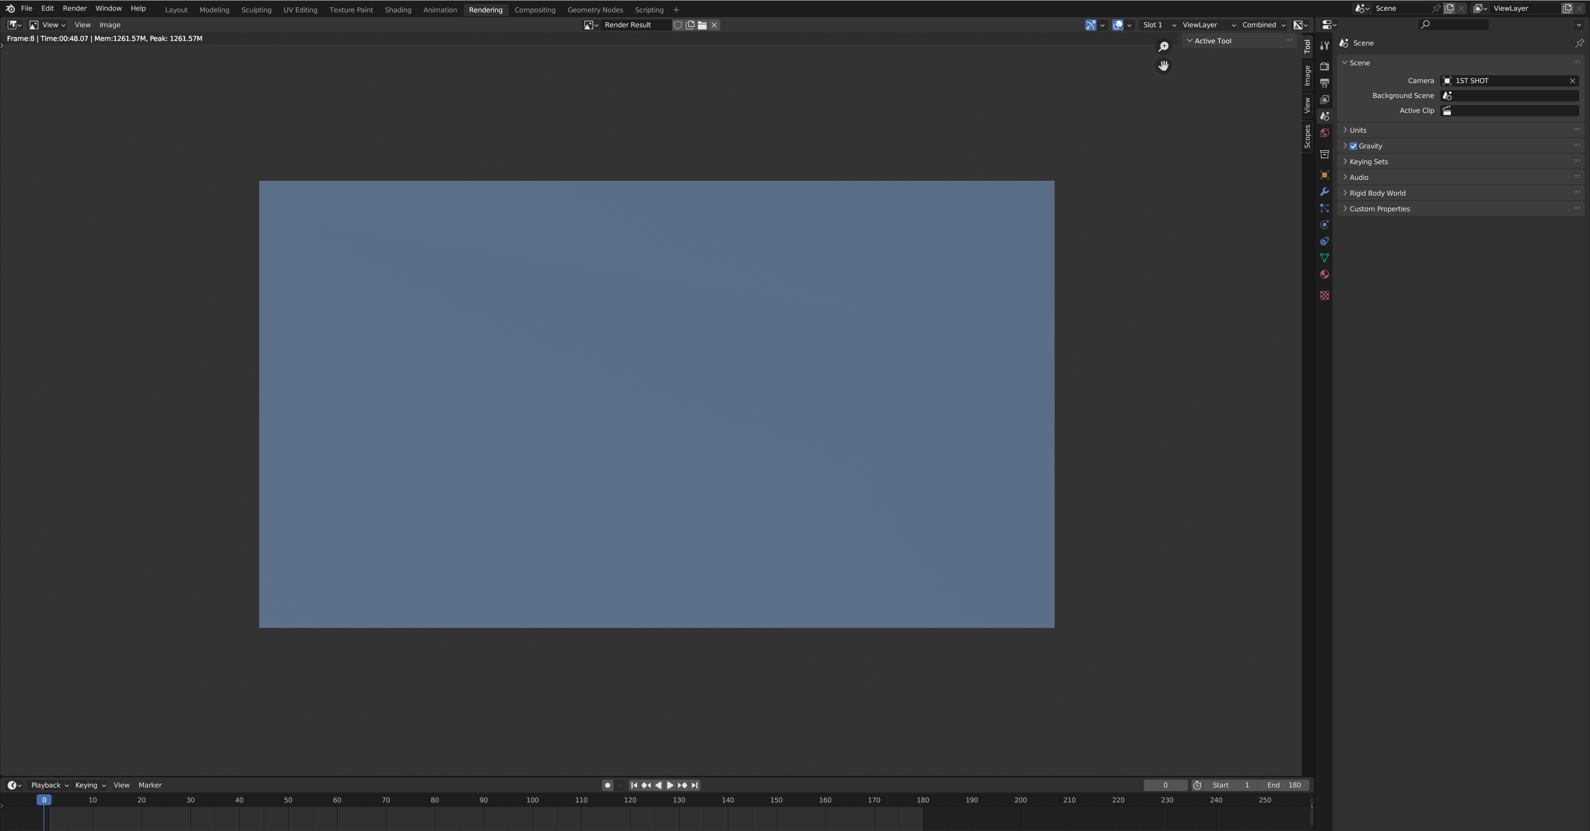Open the World properties tab icon
1590x831 pixels.
[1324, 133]
